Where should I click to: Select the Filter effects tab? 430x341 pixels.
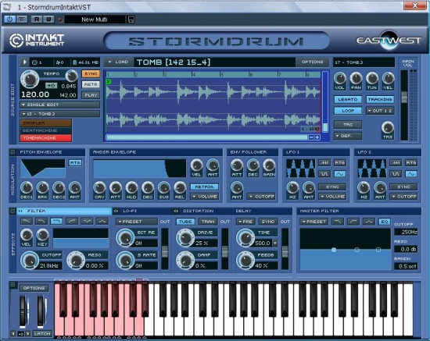tap(64, 211)
